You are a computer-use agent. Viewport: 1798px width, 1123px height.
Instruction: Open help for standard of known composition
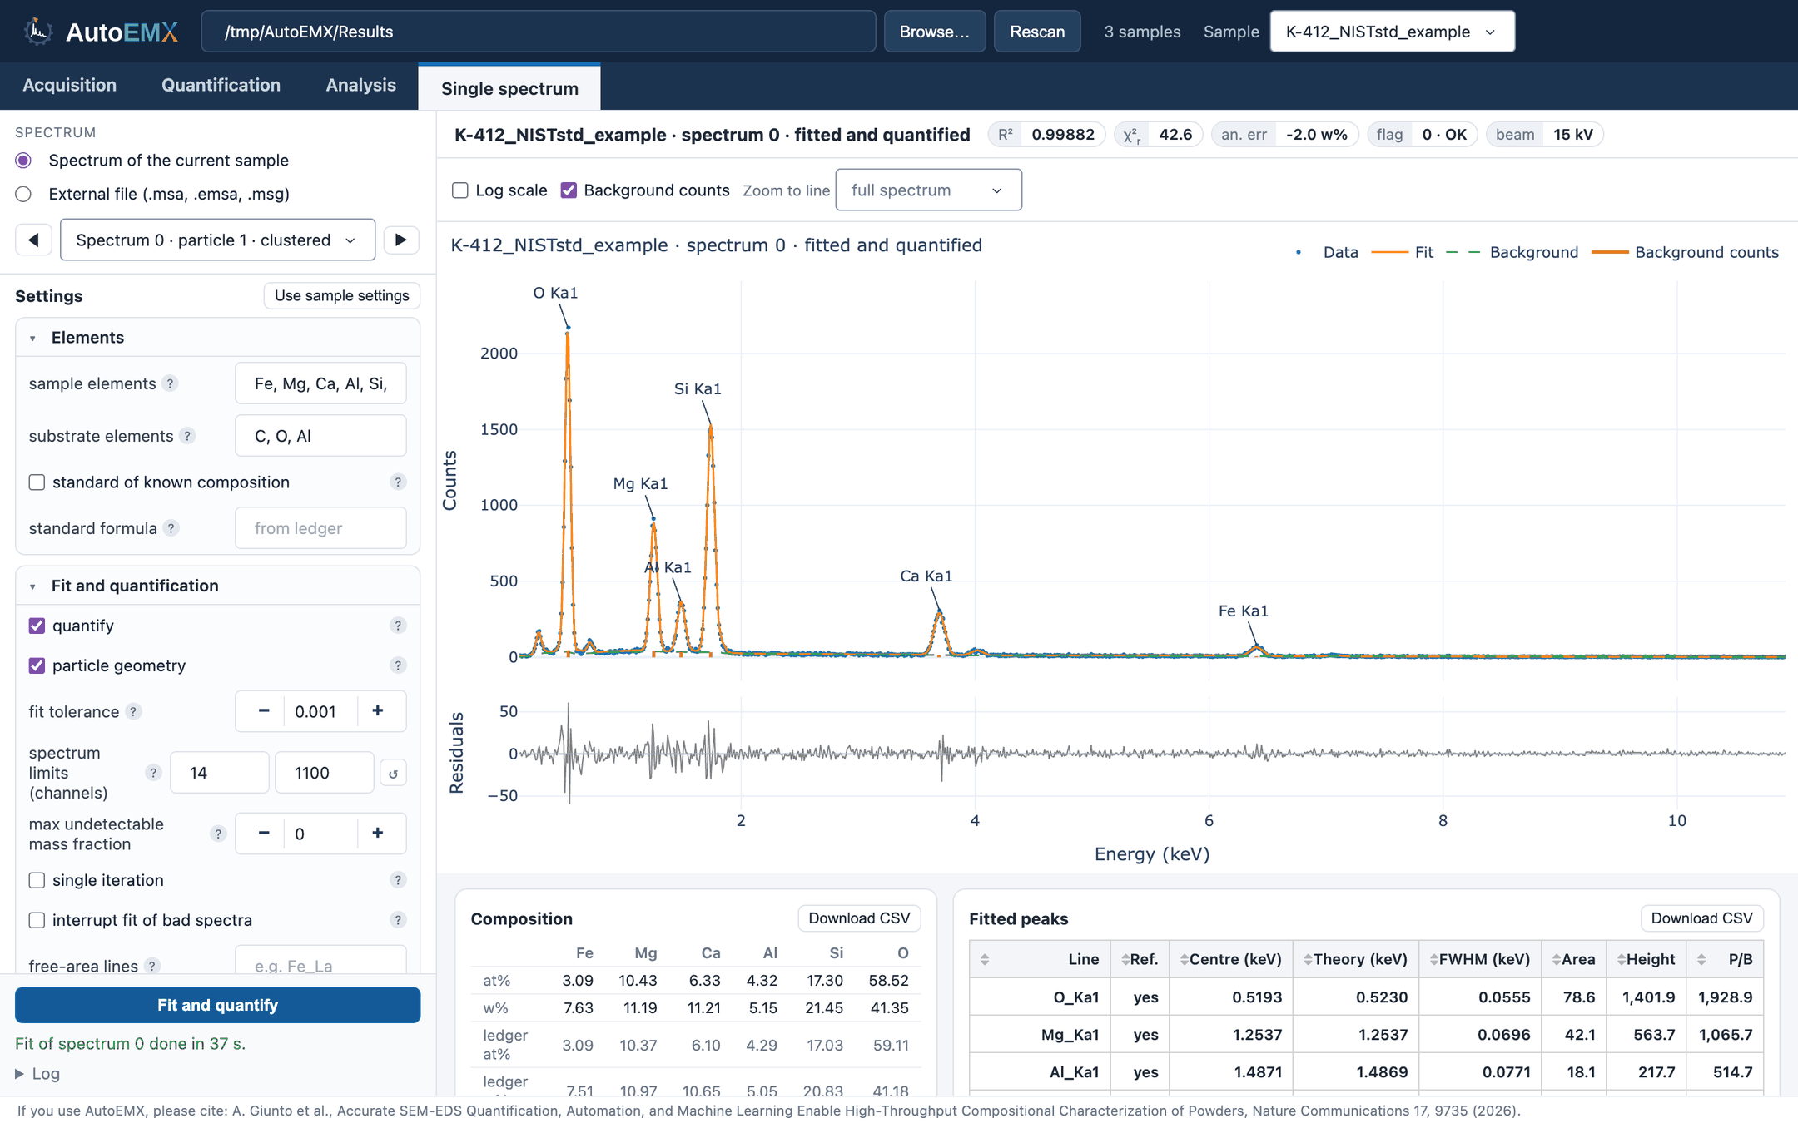point(398,482)
